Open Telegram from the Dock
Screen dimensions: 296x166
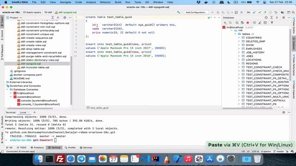click(x=81, y=159)
